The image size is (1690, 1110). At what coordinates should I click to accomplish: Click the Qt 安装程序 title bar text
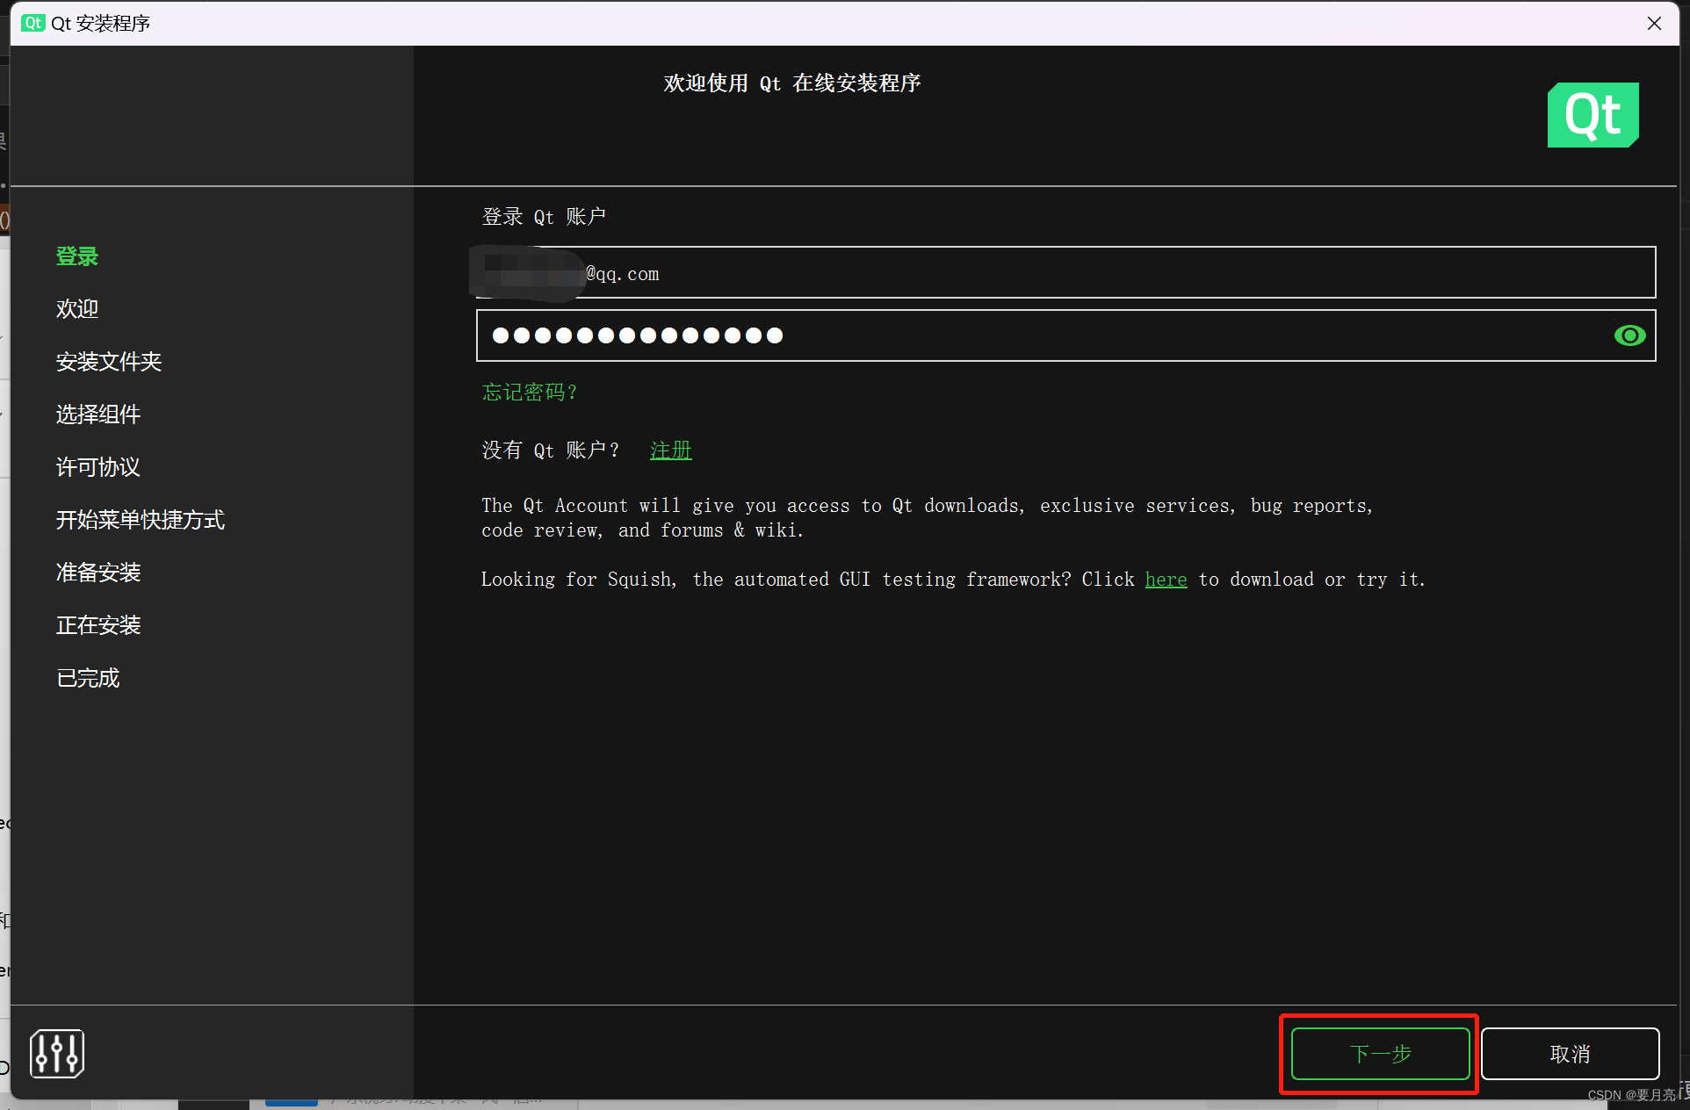pyautogui.click(x=100, y=23)
